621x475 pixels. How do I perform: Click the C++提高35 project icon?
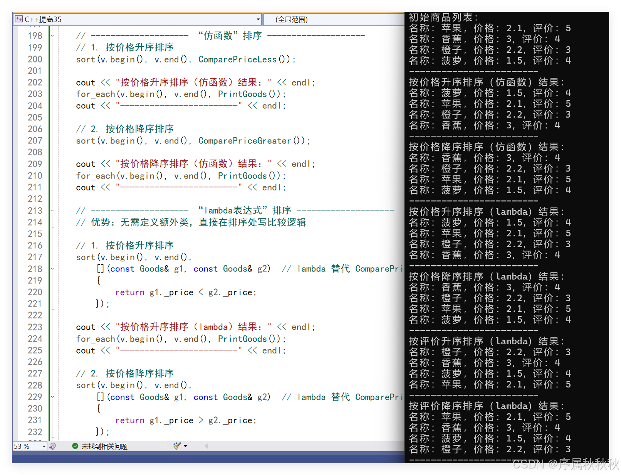tap(18, 19)
